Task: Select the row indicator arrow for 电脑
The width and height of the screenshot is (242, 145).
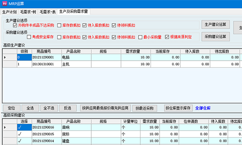Action: point(5,57)
